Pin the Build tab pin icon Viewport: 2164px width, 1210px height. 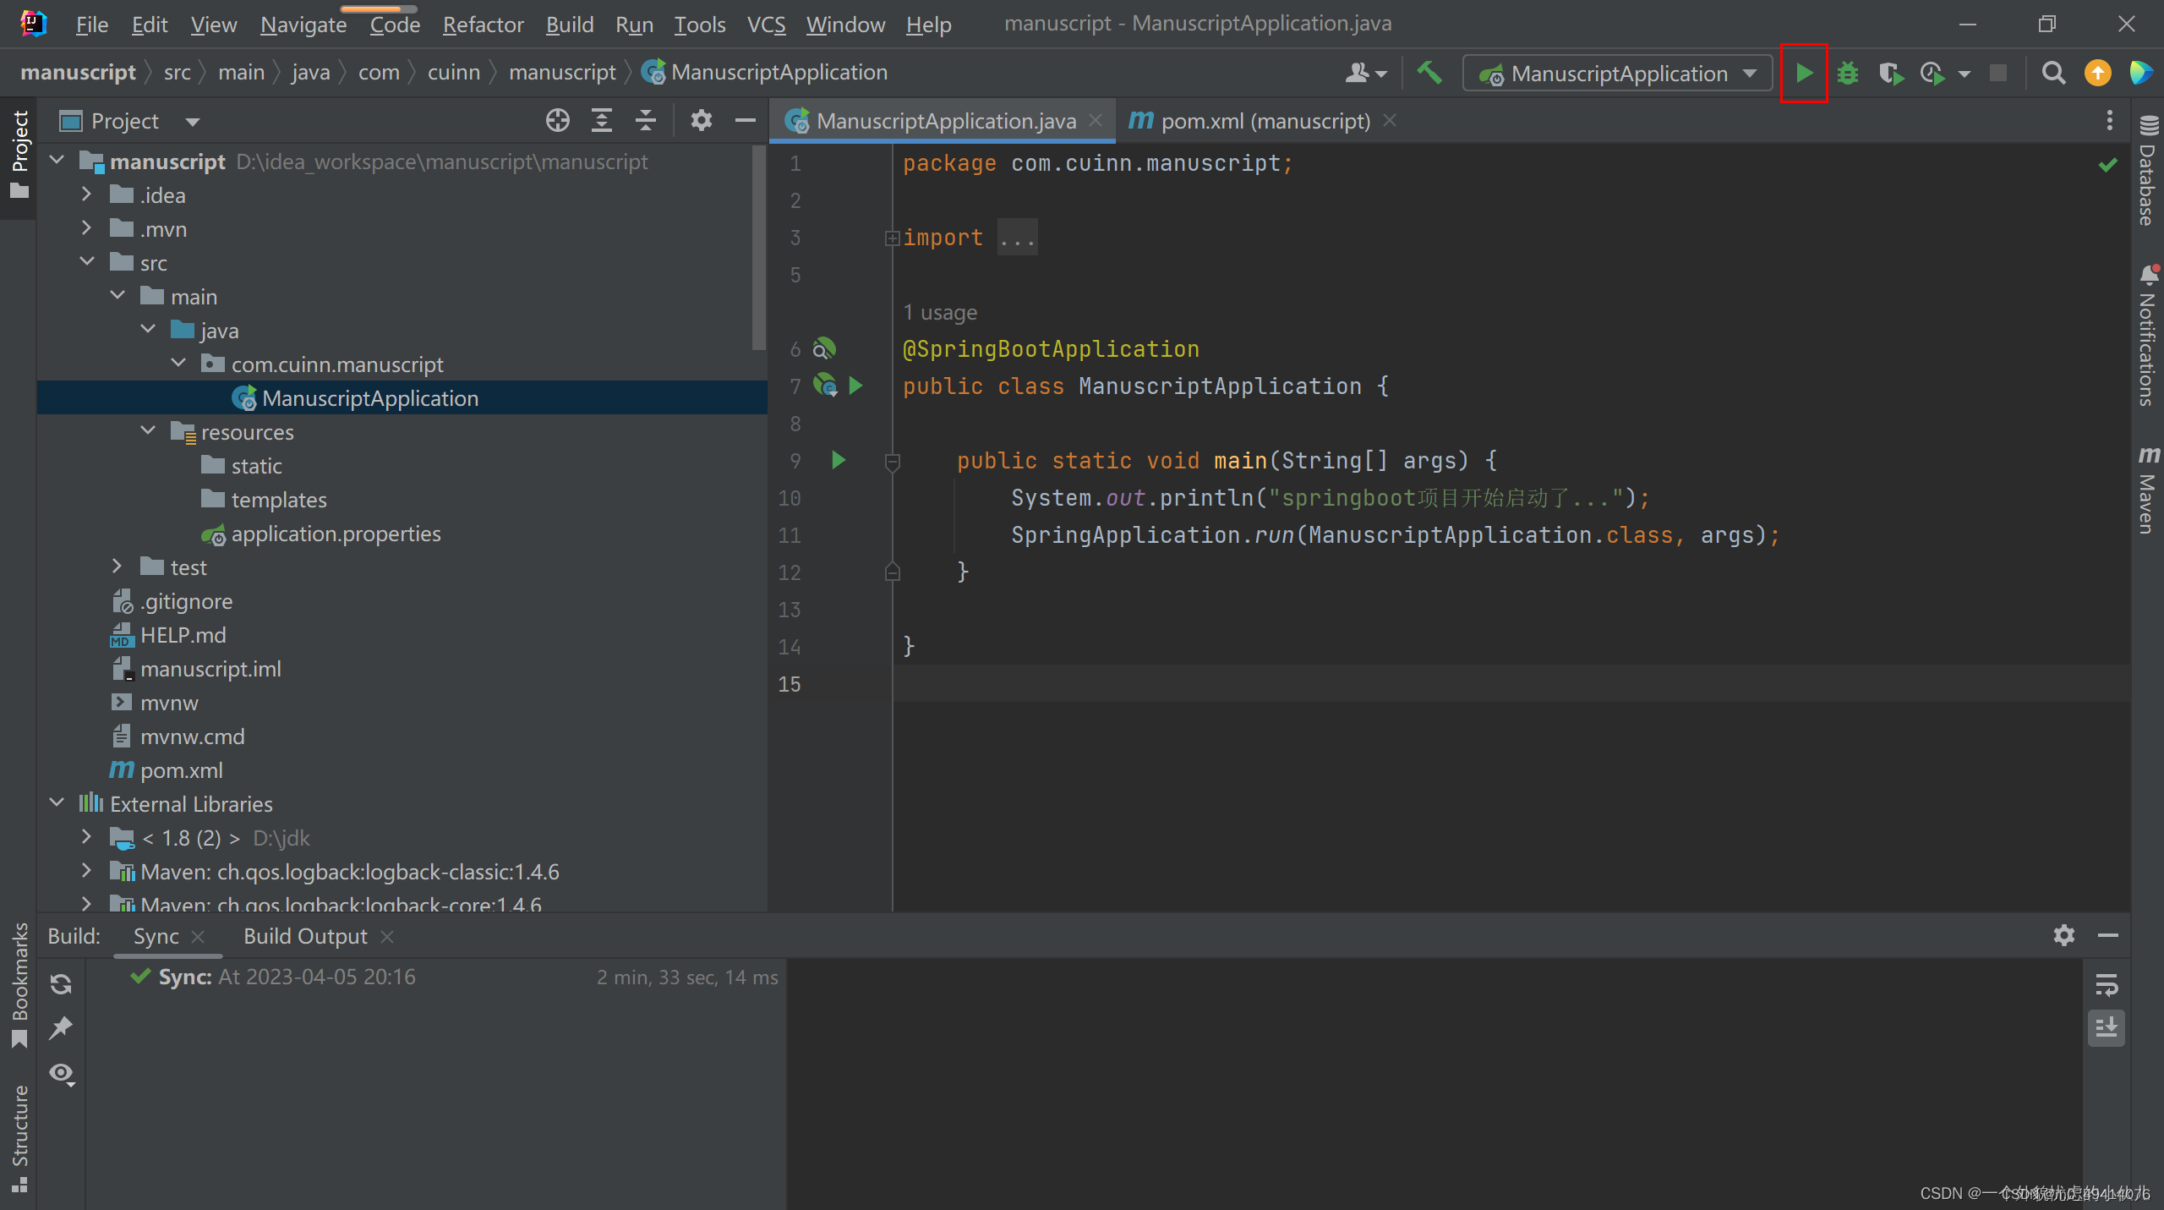[61, 1028]
